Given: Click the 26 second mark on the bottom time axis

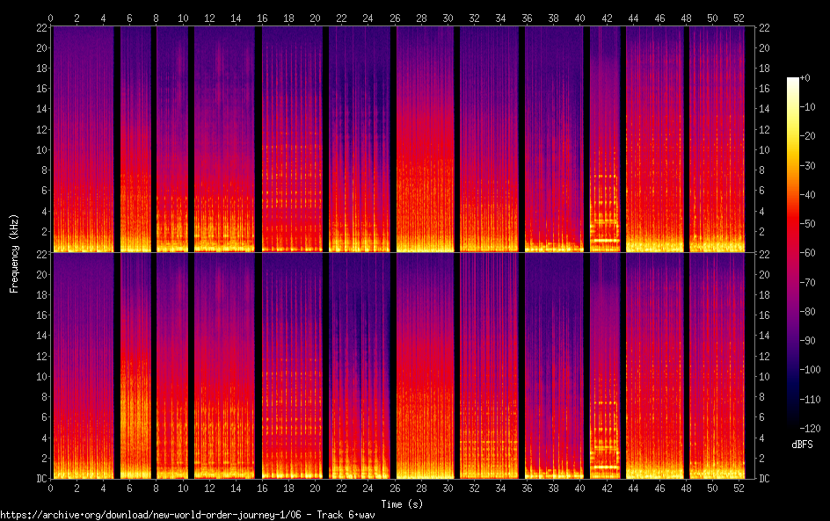Looking at the screenshot, I should click(395, 487).
